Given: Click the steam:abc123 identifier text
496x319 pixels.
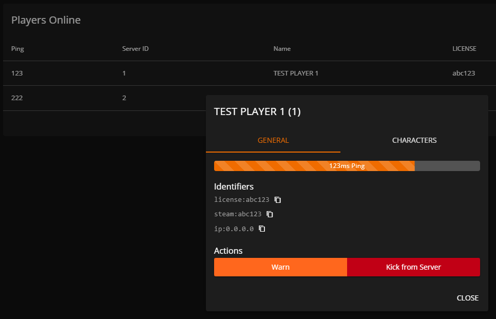Looking at the screenshot, I should 237,214.
